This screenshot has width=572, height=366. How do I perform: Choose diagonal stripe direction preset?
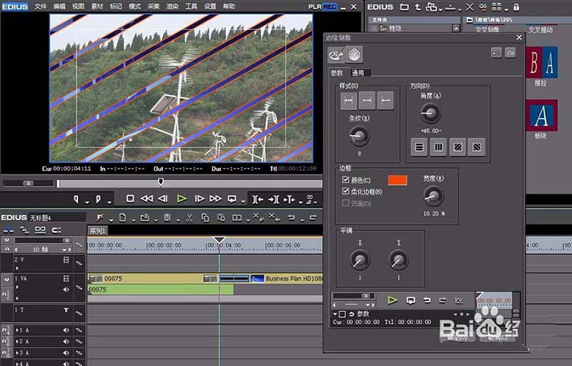point(458,147)
